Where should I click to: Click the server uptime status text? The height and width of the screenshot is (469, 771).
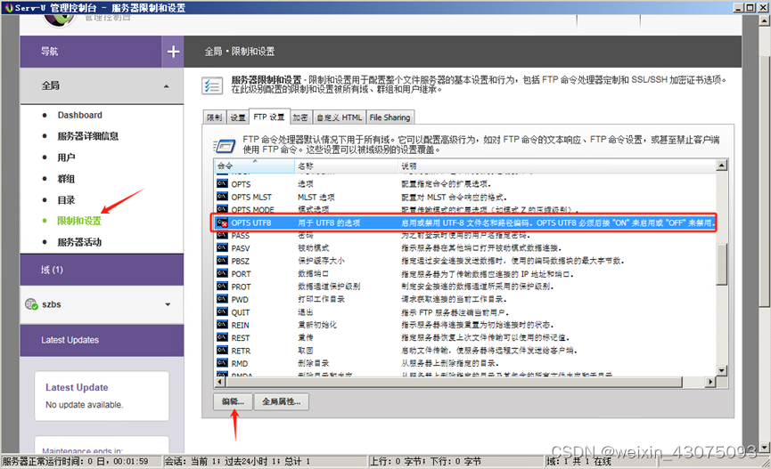[x=75, y=461]
